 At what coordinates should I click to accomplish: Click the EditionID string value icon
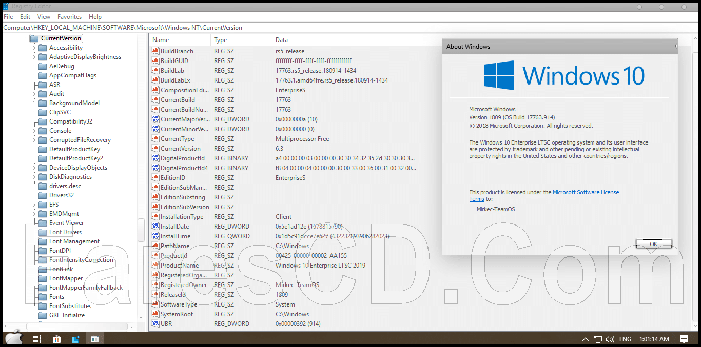pos(156,178)
